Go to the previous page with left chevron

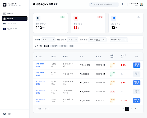pyautogui.click(x=123, y=109)
